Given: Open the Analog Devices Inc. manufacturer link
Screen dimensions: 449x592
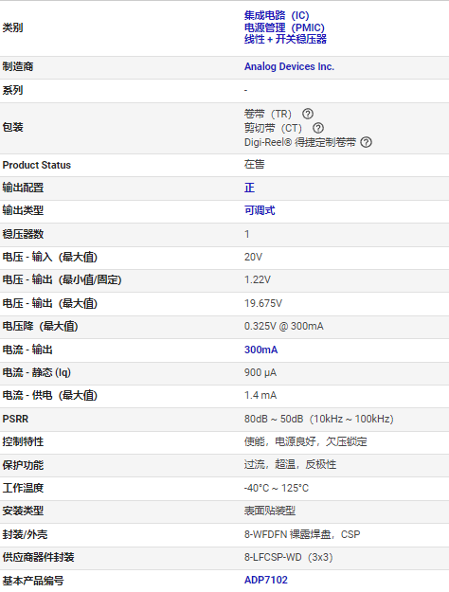Looking at the screenshot, I should click(289, 67).
